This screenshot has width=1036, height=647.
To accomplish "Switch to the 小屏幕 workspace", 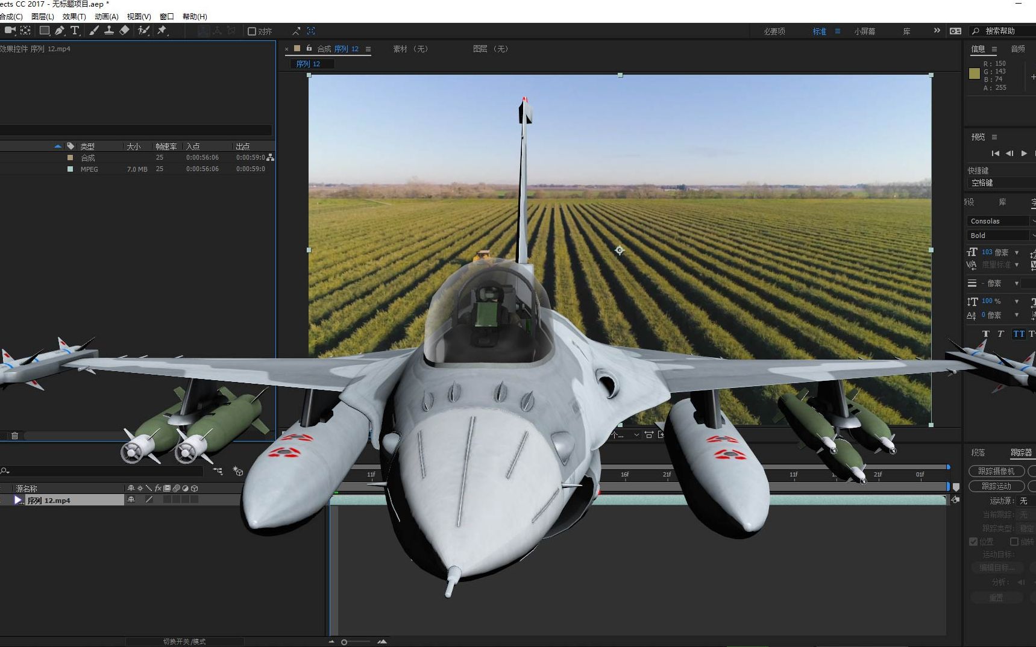I will tap(865, 31).
